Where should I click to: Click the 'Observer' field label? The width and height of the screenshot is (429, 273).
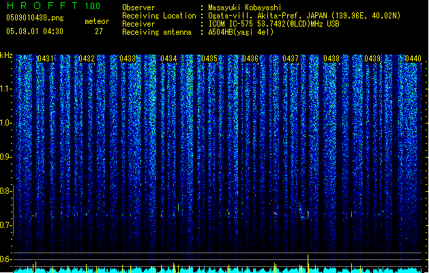(138, 8)
